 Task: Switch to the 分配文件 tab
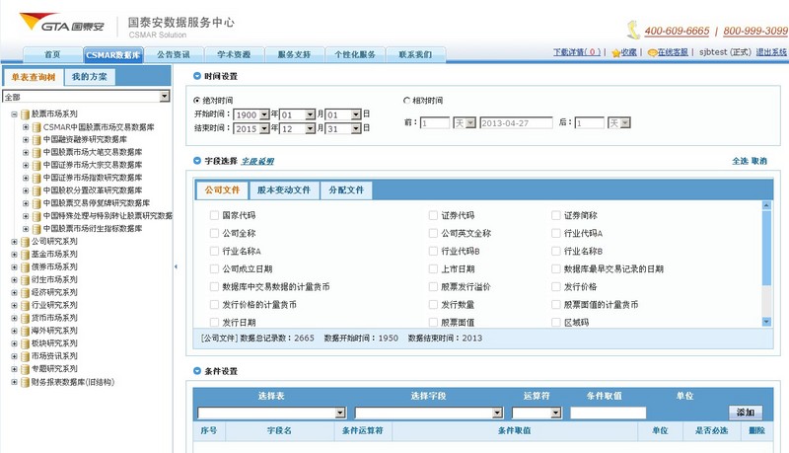346,190
